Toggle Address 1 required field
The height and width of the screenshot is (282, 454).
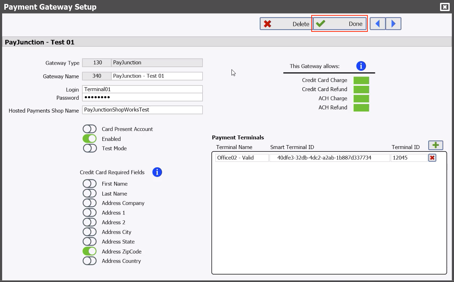pos(90,213)
